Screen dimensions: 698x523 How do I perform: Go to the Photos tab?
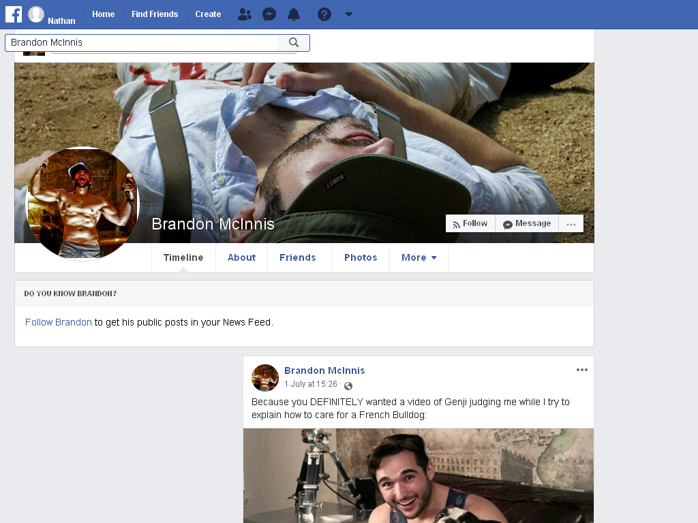[x=361, y=257]
